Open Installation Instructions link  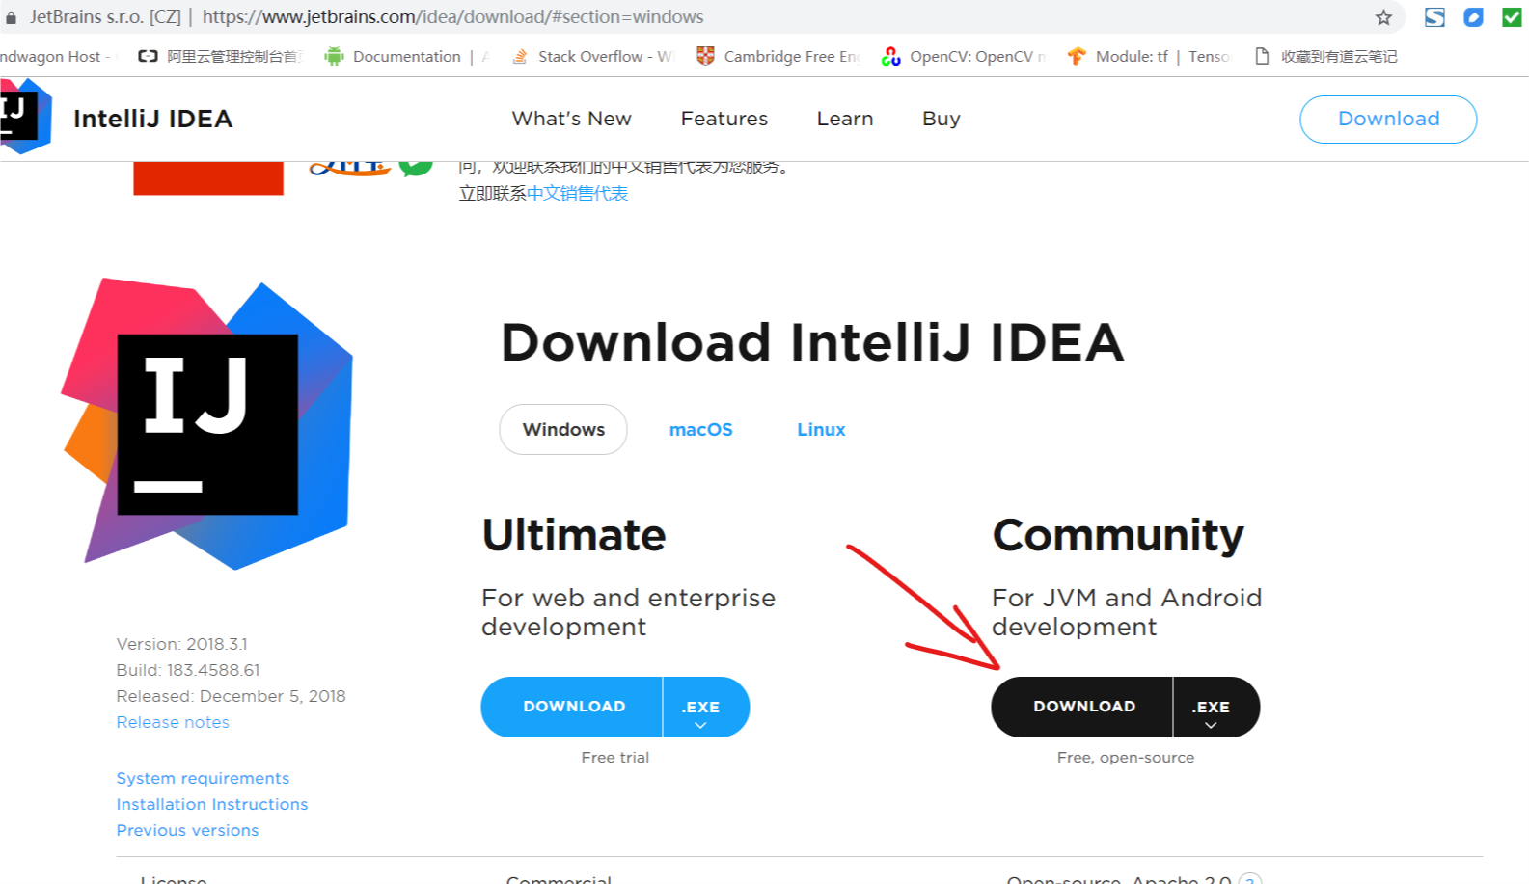pos(212,804)
